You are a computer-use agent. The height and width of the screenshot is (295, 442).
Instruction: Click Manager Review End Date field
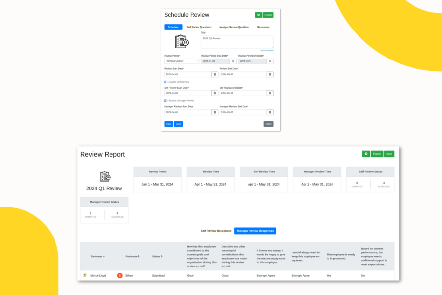pyautogui.click(x=243, y=112)
